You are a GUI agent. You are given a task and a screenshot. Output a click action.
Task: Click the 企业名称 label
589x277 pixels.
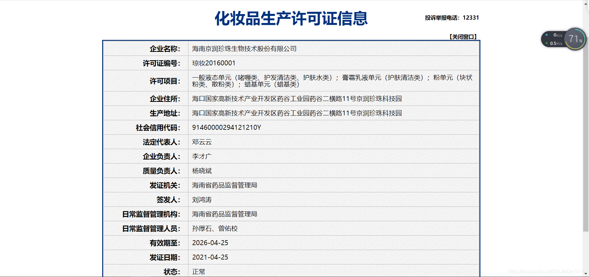[x=165, y=49]
